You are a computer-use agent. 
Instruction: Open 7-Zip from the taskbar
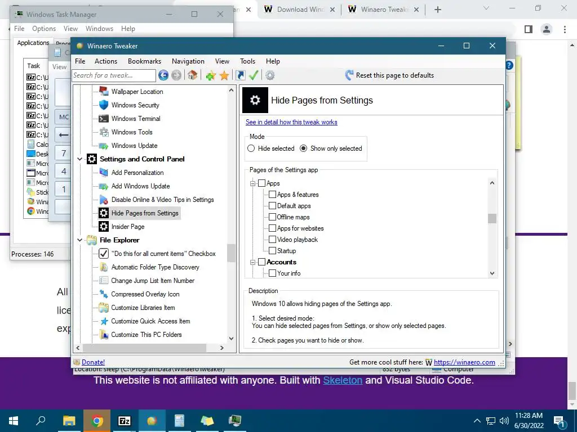coord(124,421)
